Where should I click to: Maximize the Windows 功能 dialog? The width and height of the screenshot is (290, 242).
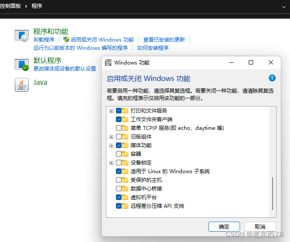251,62
